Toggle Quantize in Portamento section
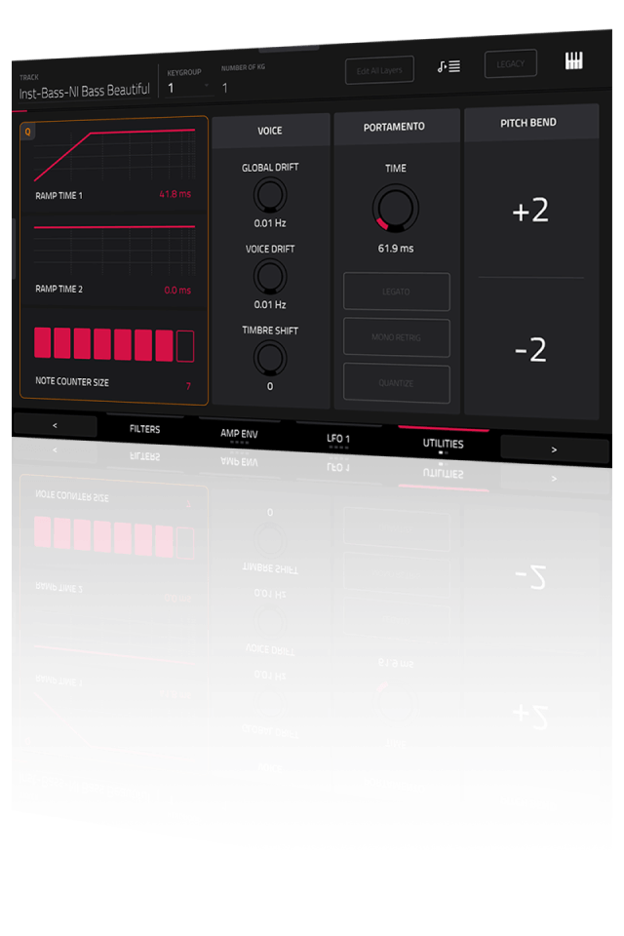 [396, 383]
